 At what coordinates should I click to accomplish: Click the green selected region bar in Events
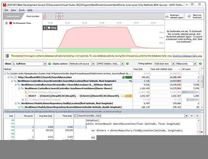pyautogui.click(x=94, y=50)
